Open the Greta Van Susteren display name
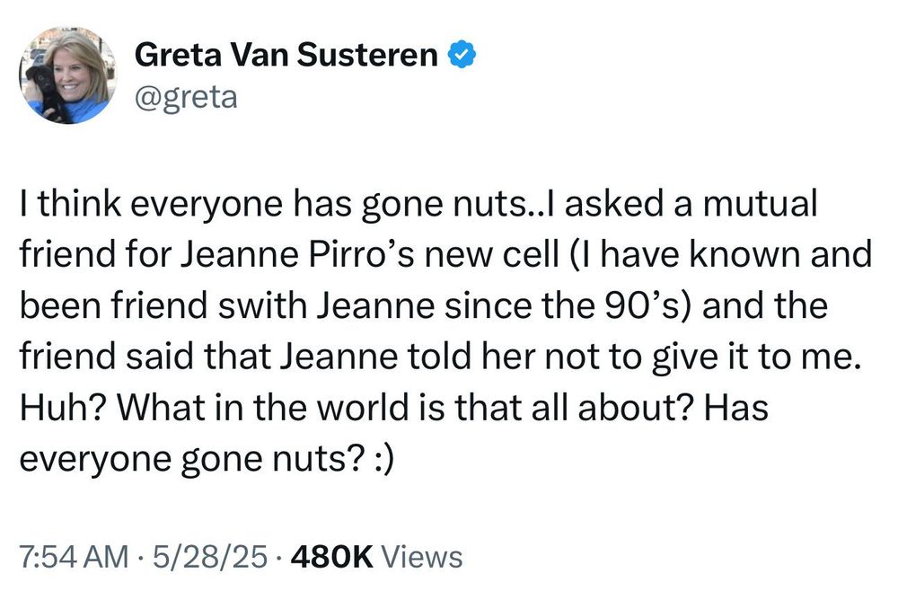 pos(286,55)
